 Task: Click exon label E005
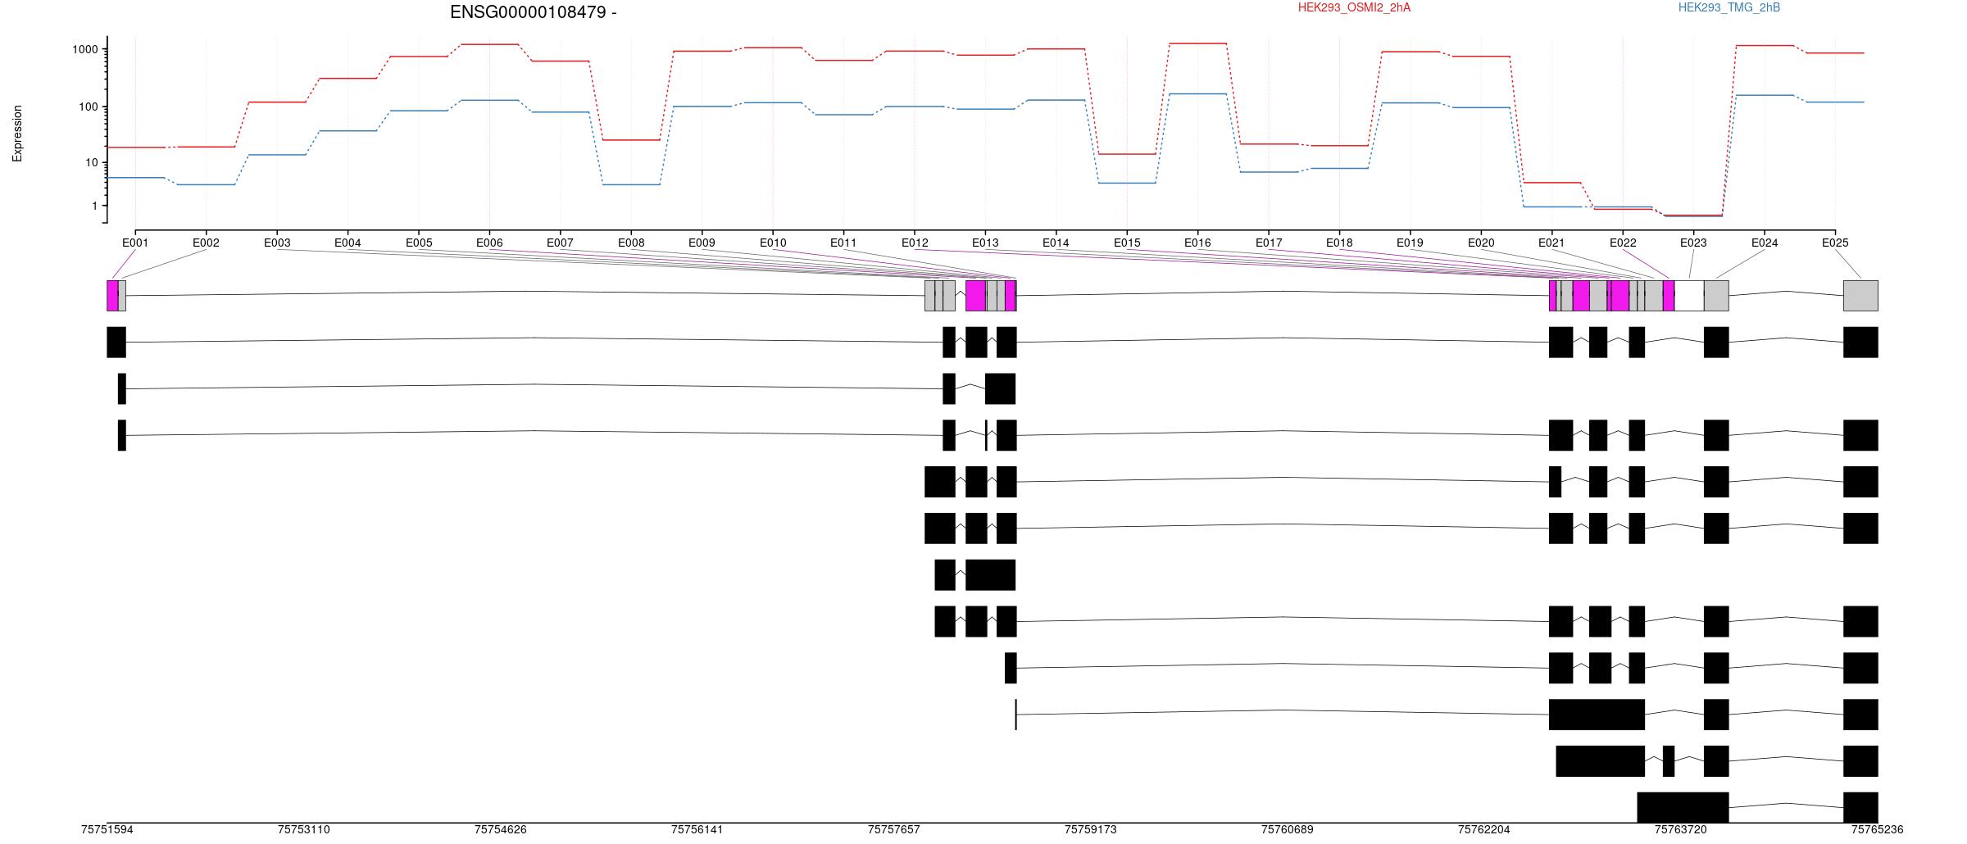click(418, 243)
